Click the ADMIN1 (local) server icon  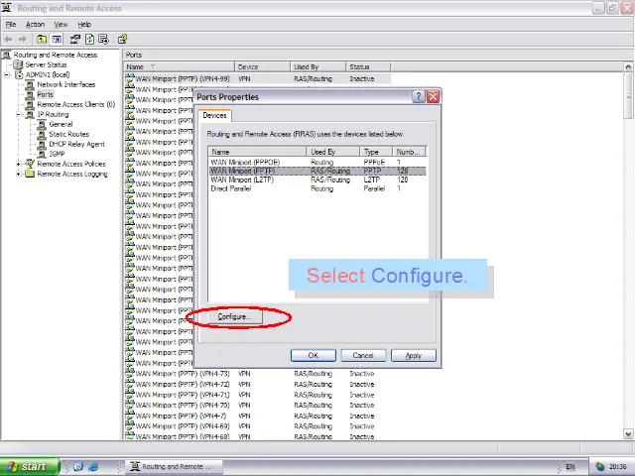pyautogui.click(x=20, y=75)
